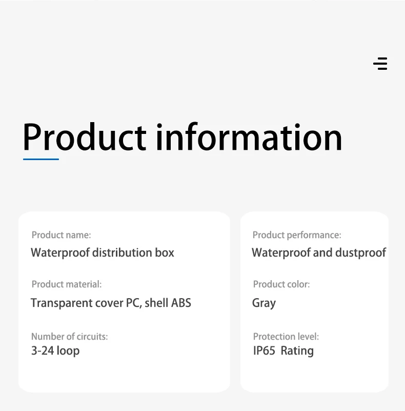
Task: Select the "3-24 loop" value
Action: 55,351
